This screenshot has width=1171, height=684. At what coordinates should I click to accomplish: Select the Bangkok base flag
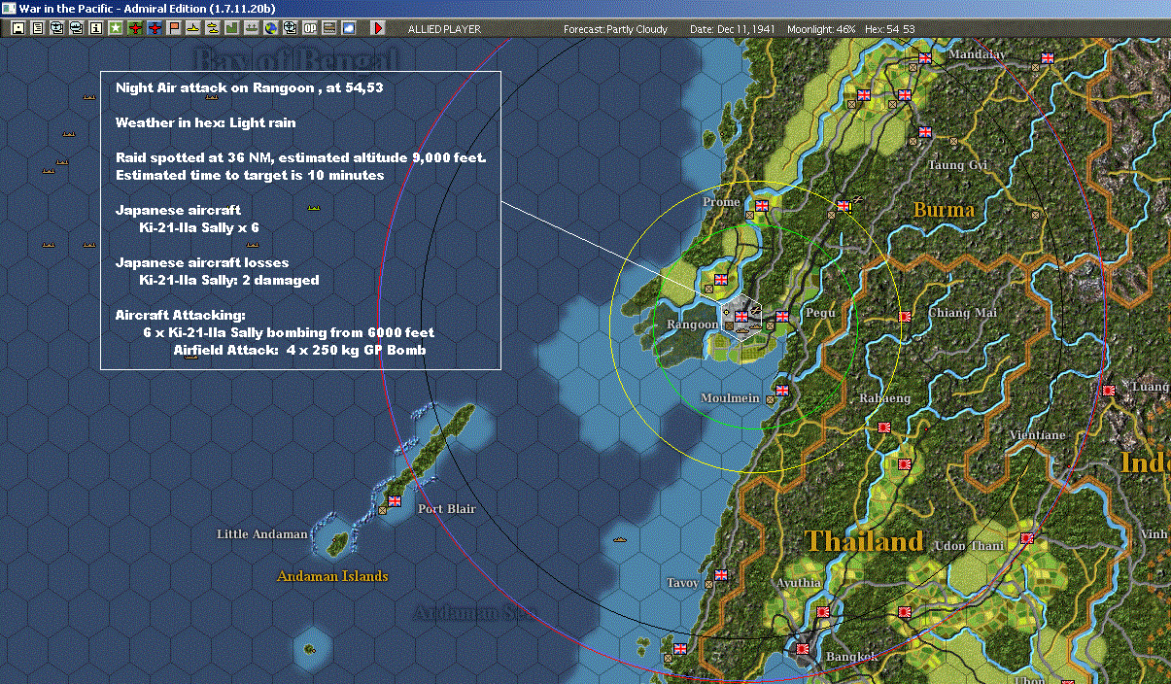[x=803, y=649]
